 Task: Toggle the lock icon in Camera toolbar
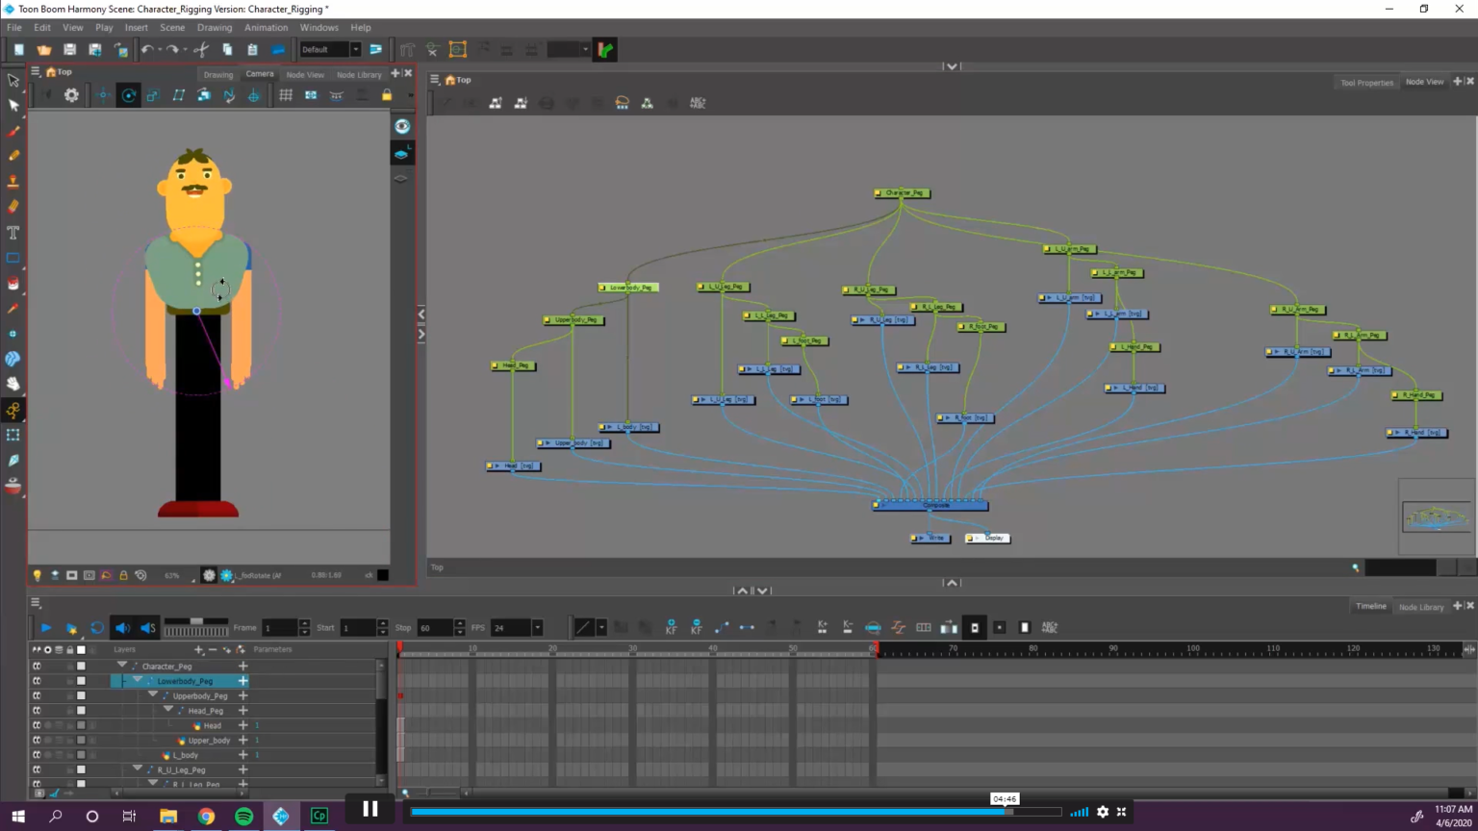pos(387,95)
